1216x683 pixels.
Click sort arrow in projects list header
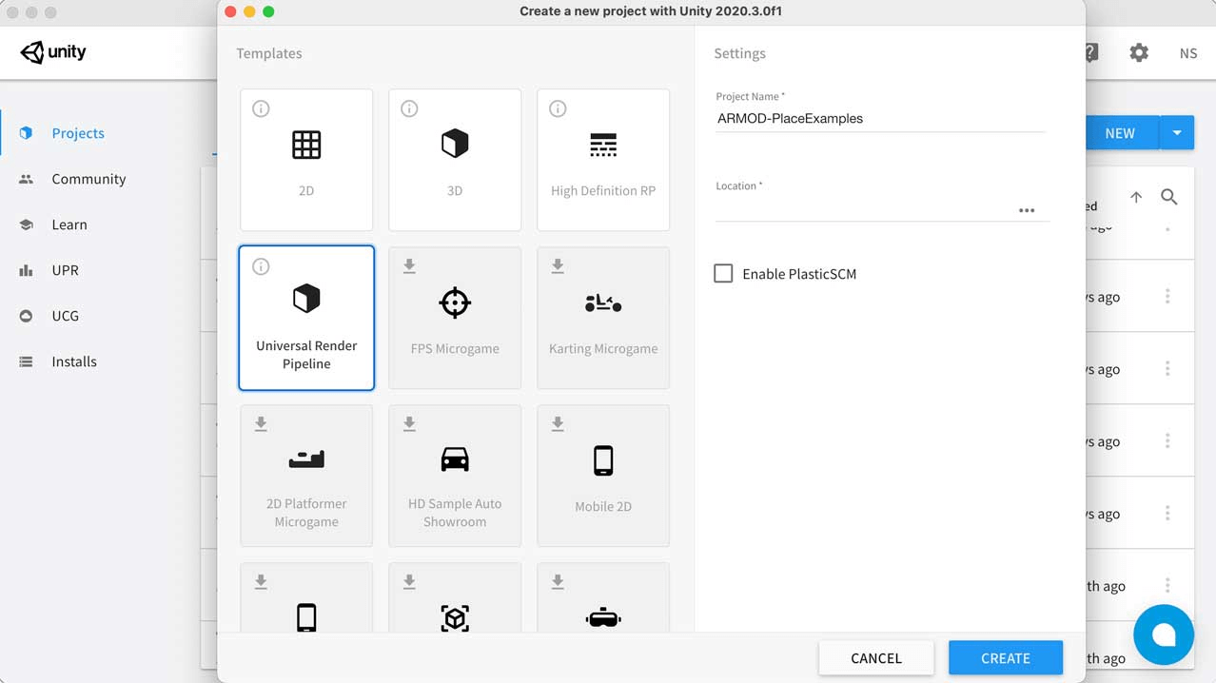pos(1136,197)
